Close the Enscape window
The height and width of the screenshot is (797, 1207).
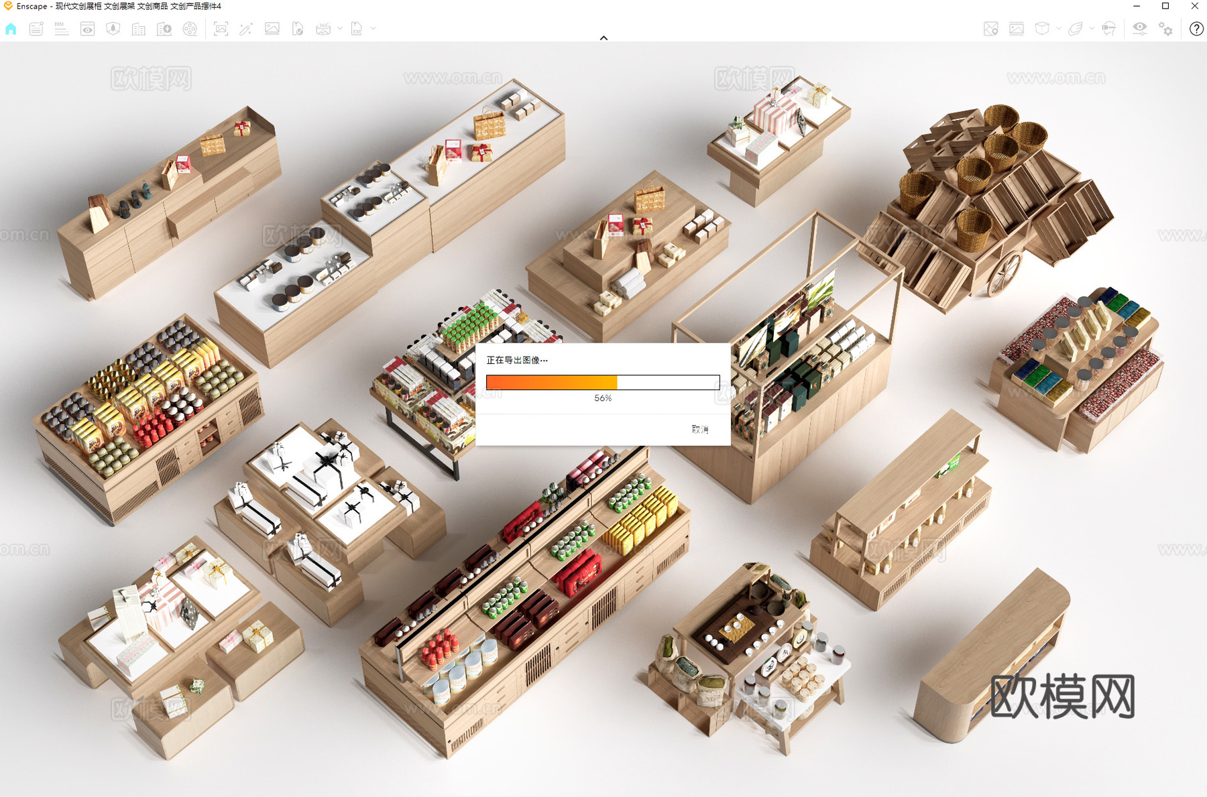click(x=1195, y=6)
